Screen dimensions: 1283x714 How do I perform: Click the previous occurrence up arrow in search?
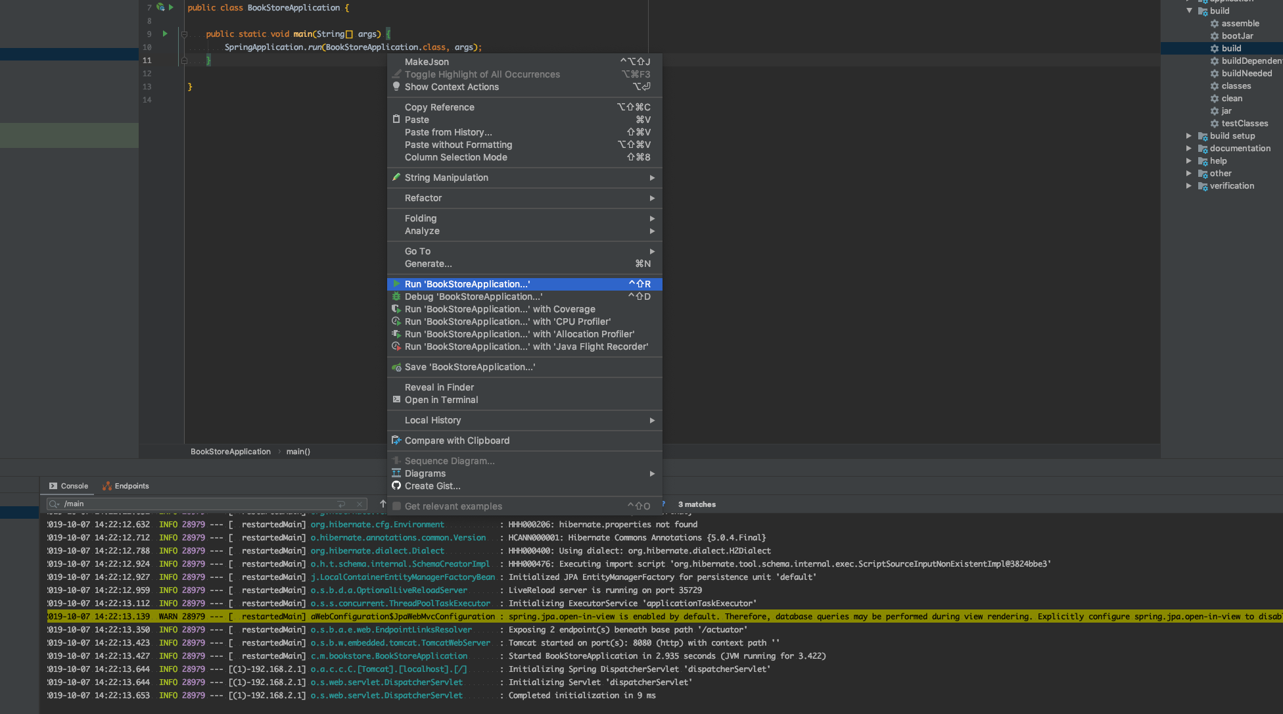tap(383, 504)
